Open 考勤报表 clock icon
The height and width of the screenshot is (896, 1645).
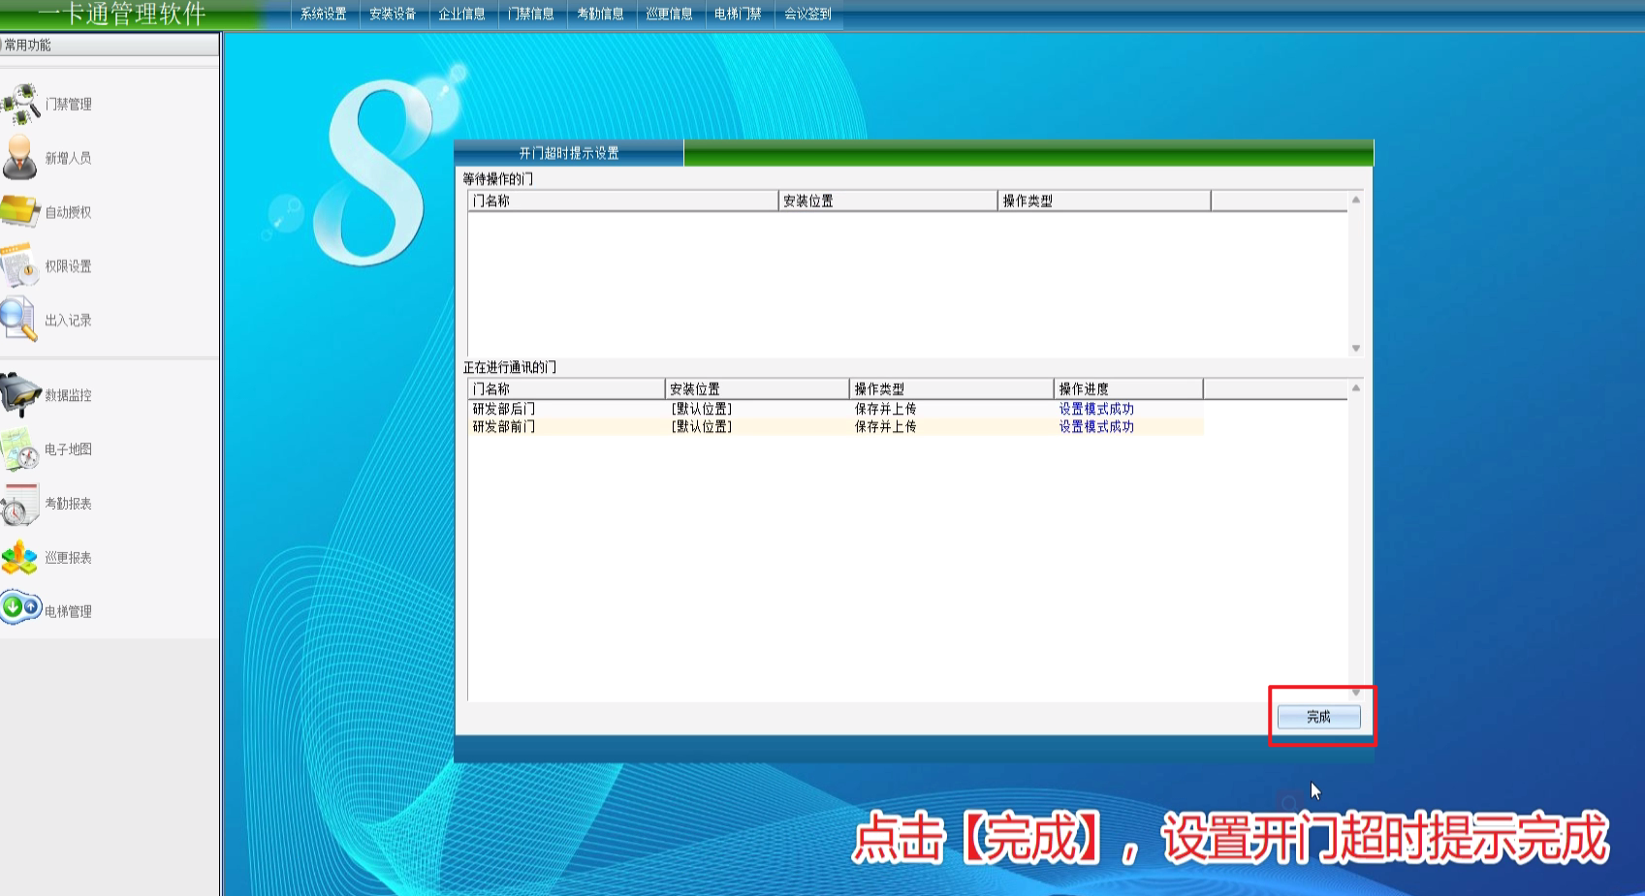[19, 504]
